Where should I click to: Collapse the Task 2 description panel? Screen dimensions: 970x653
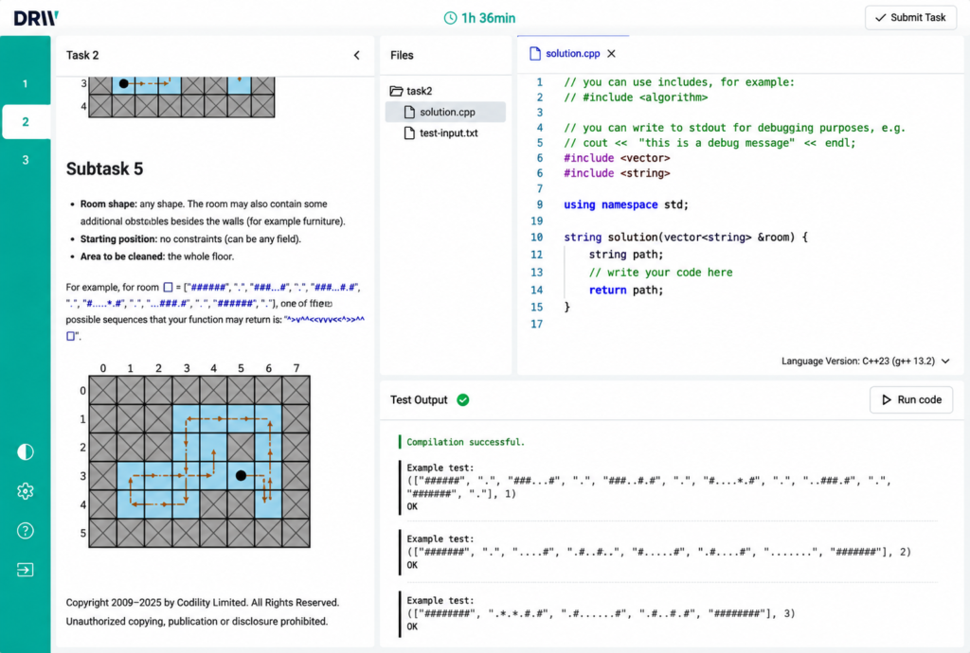tap(357, 55)
